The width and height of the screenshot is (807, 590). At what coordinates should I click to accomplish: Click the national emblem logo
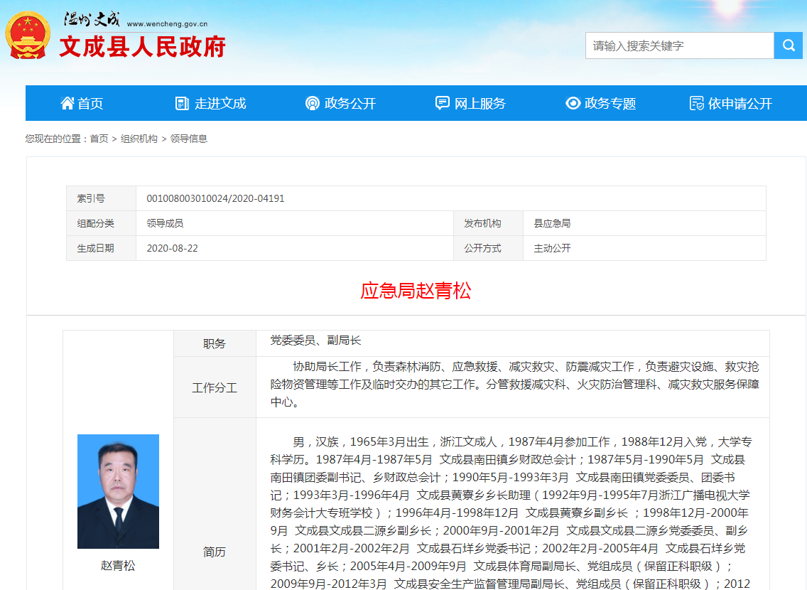[27, 34]
